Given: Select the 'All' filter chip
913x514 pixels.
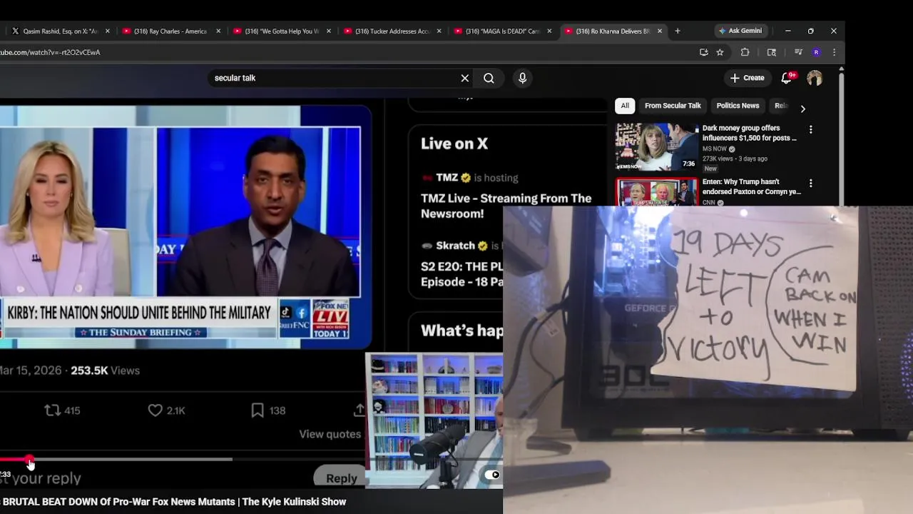Looking at the screenshot, I should [x=625, y=106].
